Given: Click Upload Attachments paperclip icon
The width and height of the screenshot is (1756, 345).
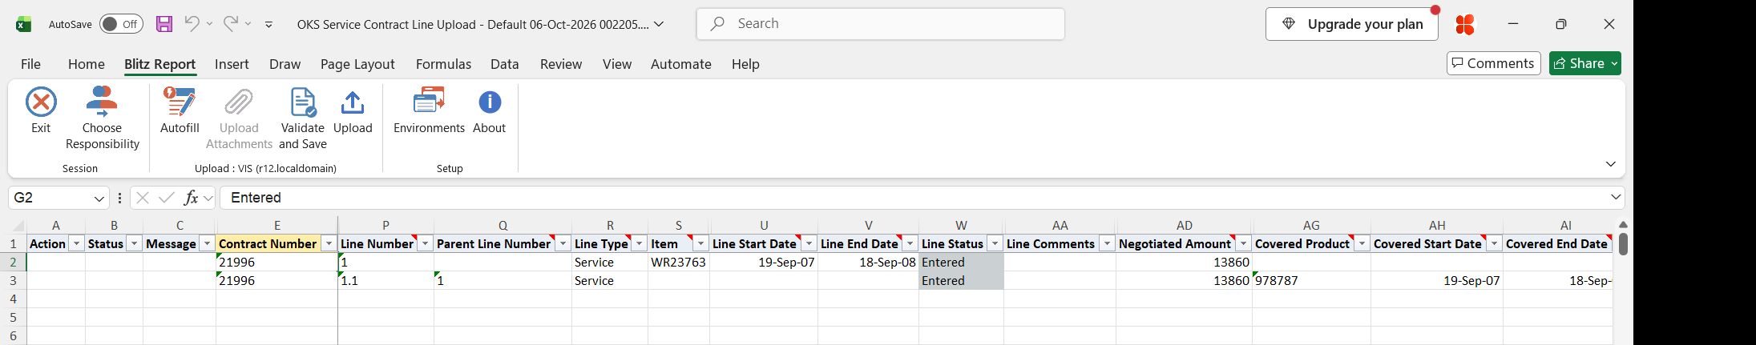Looking at the screenshot, I should click(x=239, y=102).
